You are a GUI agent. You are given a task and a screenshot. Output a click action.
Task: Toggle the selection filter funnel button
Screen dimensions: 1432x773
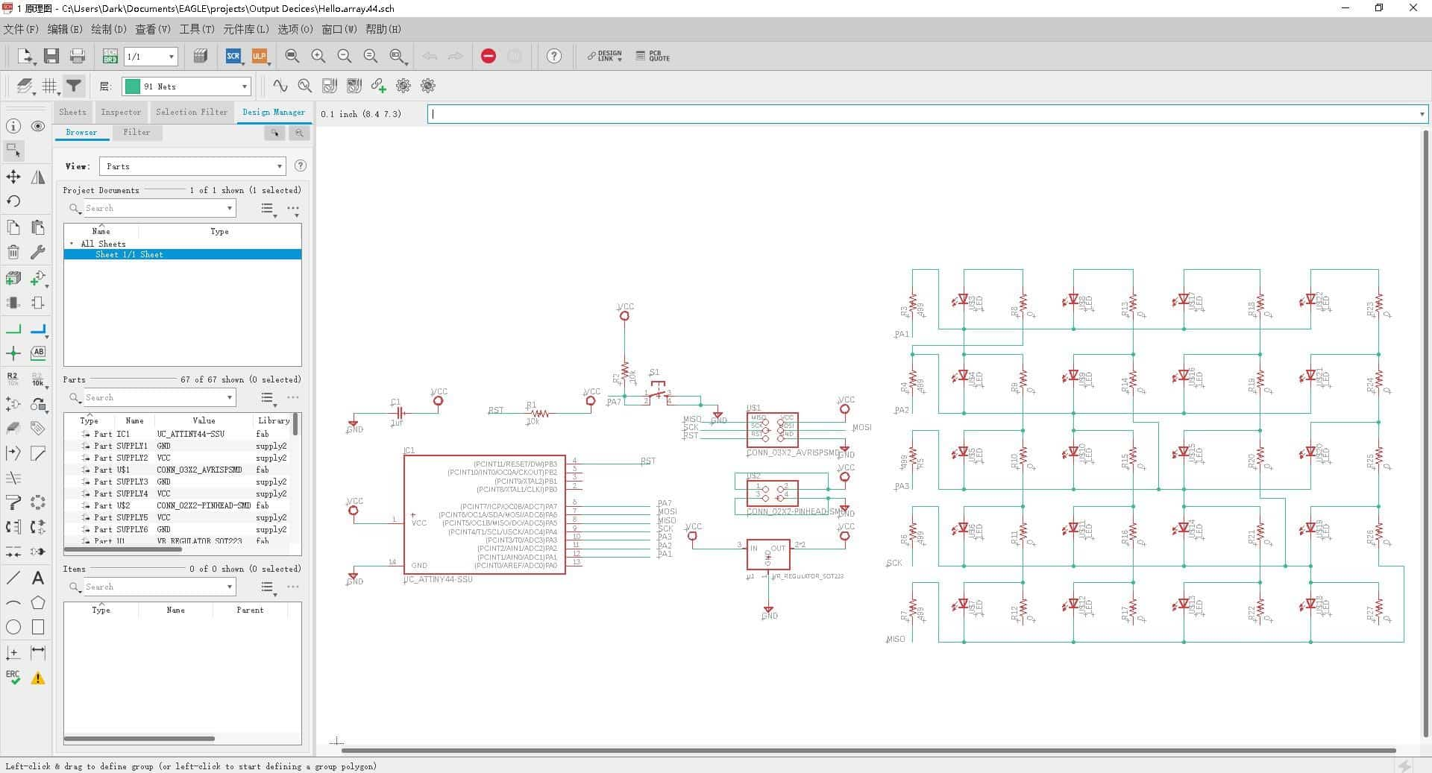click(x=74, y=86)
